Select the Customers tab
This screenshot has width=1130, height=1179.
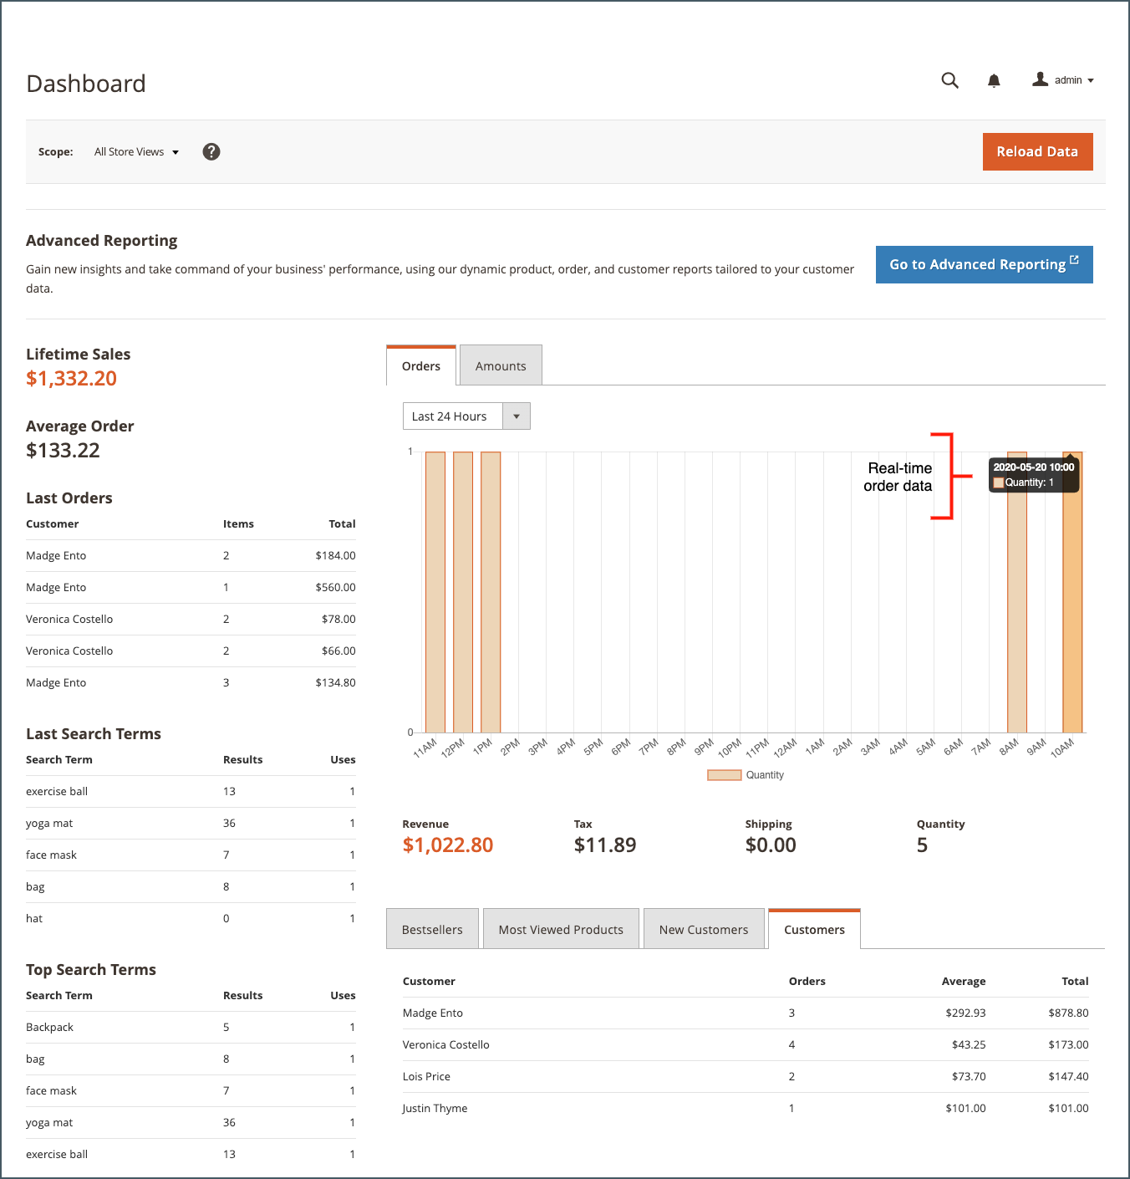coord(814,929)
